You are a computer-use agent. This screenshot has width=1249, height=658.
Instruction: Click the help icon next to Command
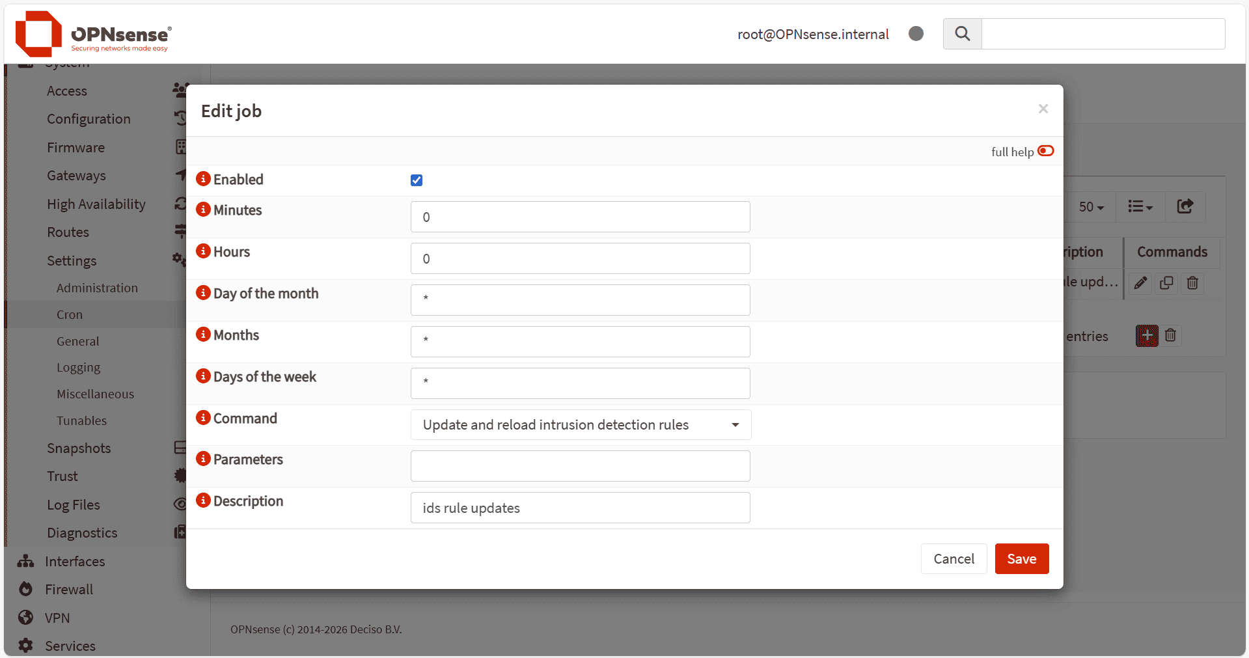point(203,417)
